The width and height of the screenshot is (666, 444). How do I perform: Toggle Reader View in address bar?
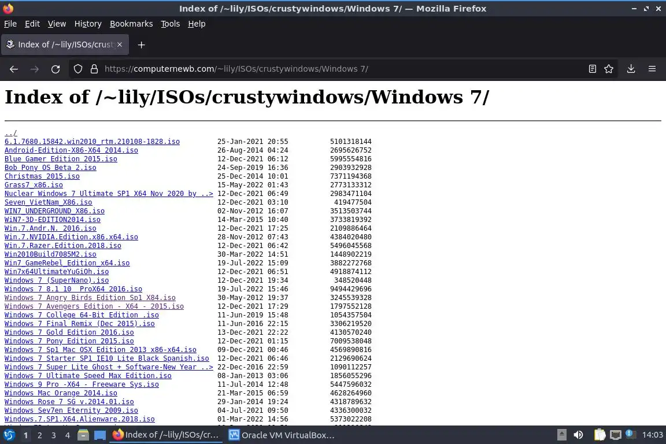coord(592,69)
